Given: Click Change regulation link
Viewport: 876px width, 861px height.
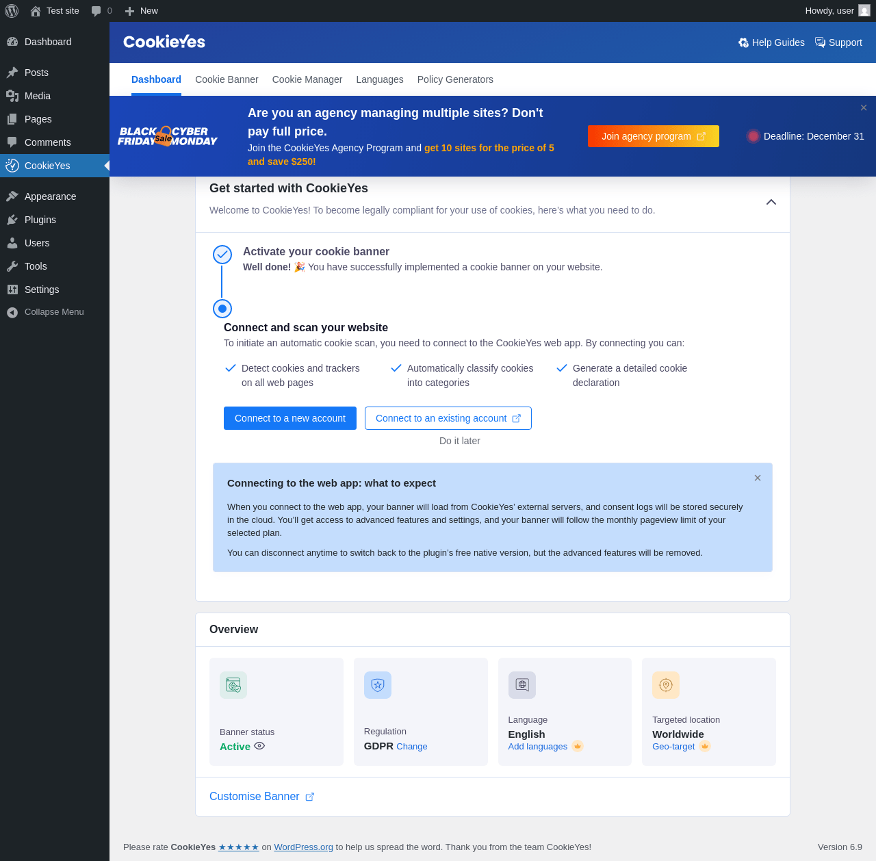Looking at the screenshot, I should [x=412, y=747].
